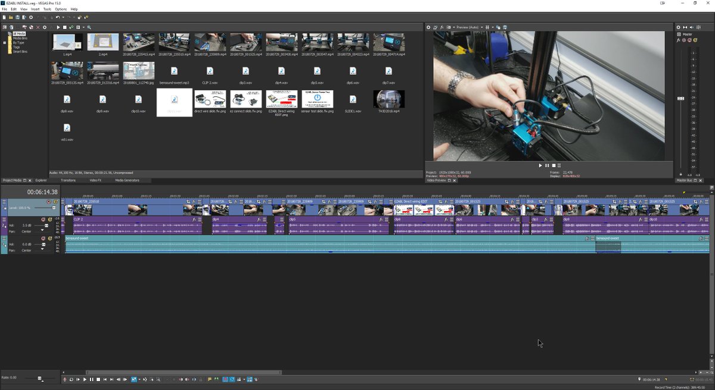Click the Save project icon in main toolbar
Screen dimensions: 715x390
(17, 17)
